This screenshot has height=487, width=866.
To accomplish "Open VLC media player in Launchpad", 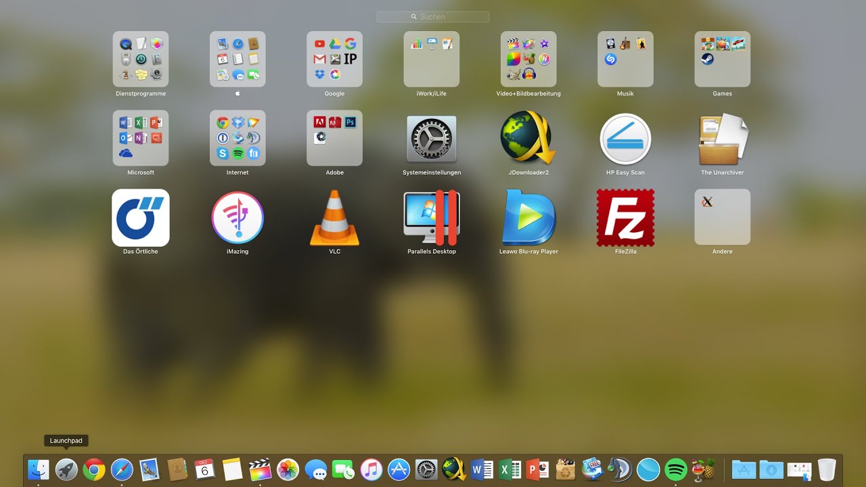I will 334,218.
